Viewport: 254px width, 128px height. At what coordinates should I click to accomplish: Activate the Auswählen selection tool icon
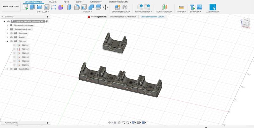tap(213, 7)
